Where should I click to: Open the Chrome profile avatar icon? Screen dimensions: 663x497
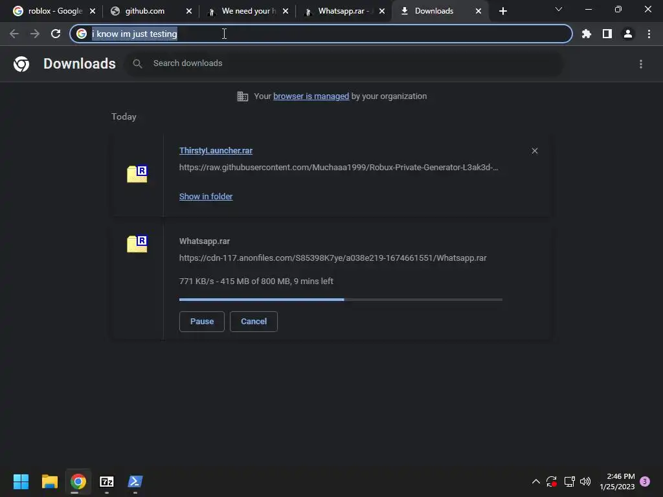pos(627,34)
